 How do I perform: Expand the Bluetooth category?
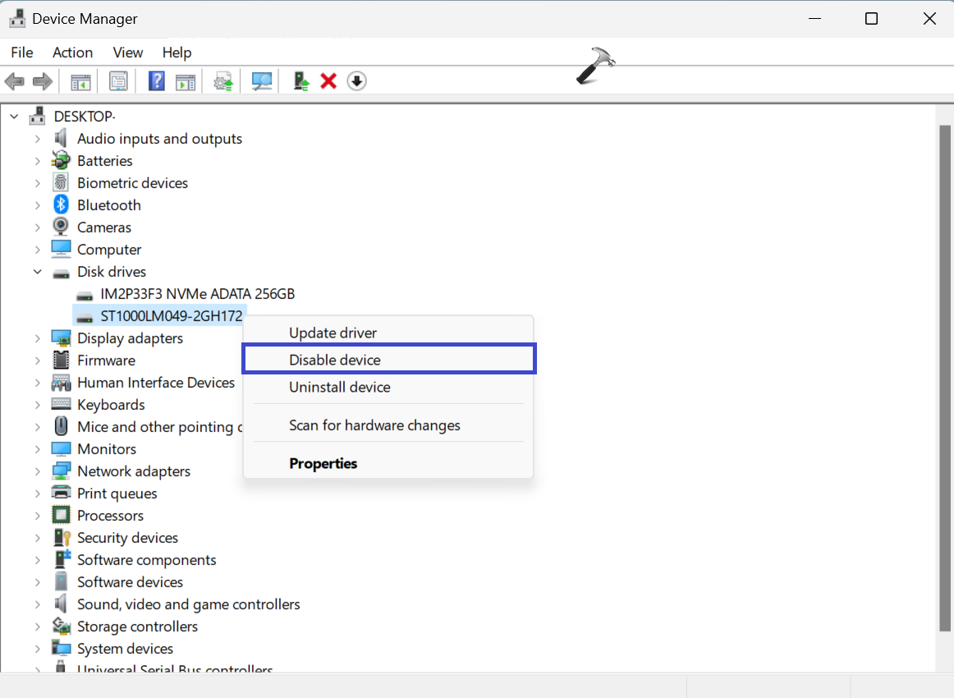coord(37,205)
